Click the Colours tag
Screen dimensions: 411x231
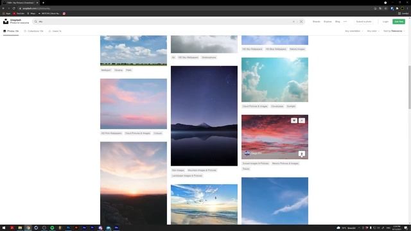click(158, 133)
